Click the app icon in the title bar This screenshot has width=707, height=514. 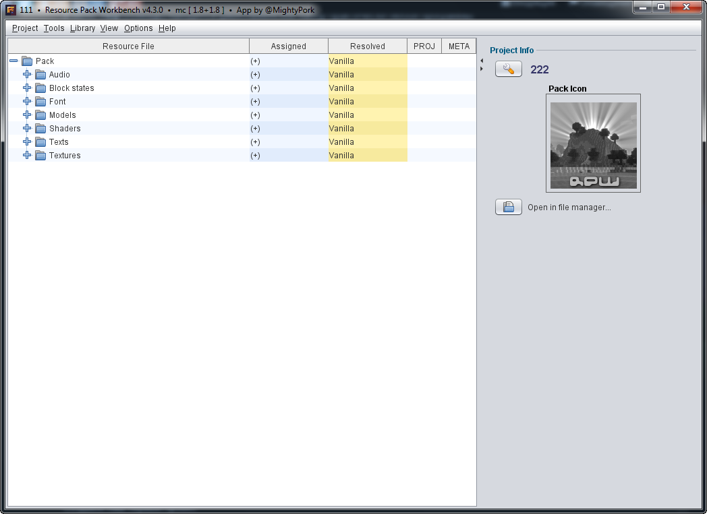click(x=11, y=10)
